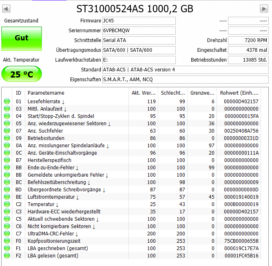Viewport: 272px width, 266px height.
Task: Select the Kopfpositionierungszeit parameter name
Action: [54, 241]
